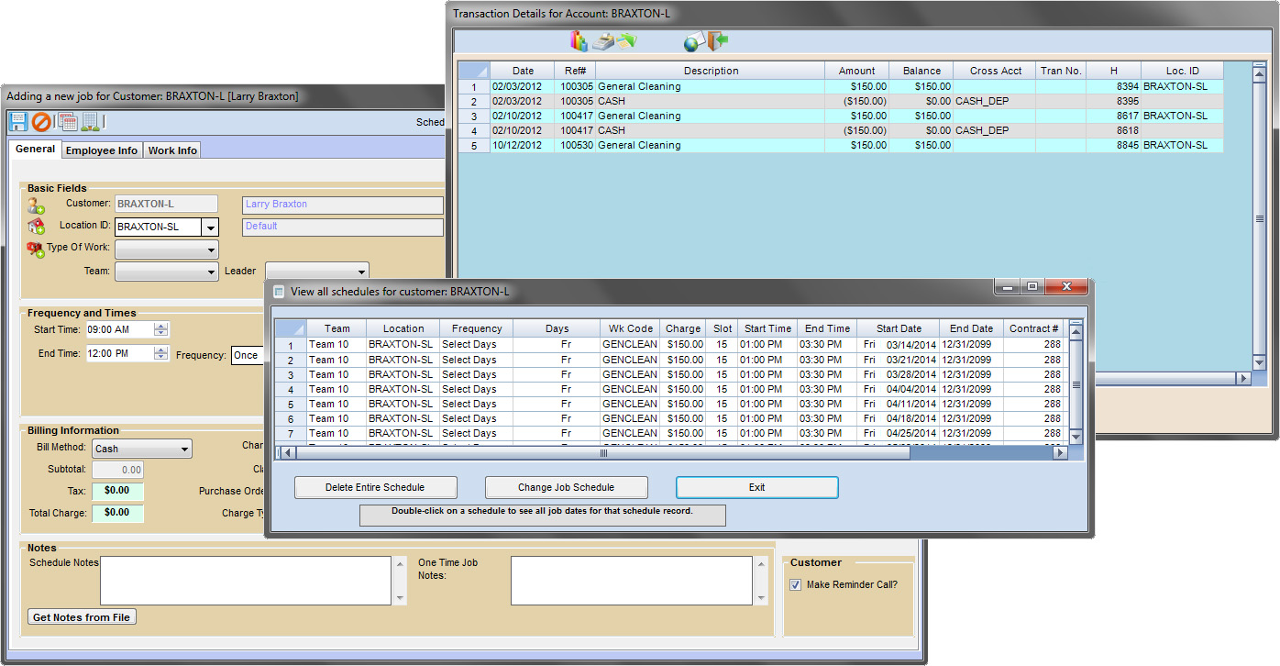Click the Frequency dropdown showing Once
Image resolution: width=1280 pixels, height=666 pixels.
[x=248, y=355]
